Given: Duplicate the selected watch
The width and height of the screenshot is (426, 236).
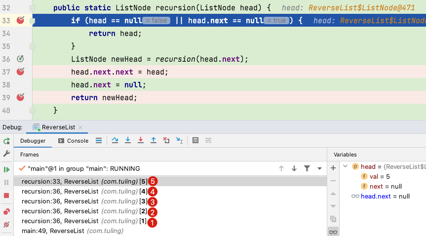Looking at the screenshot, I should [333, 219].
